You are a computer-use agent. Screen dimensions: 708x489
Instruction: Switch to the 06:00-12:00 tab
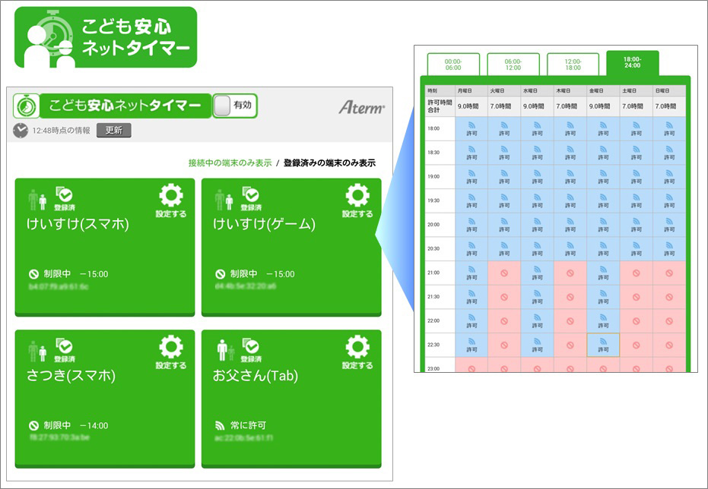click(513, 65)
